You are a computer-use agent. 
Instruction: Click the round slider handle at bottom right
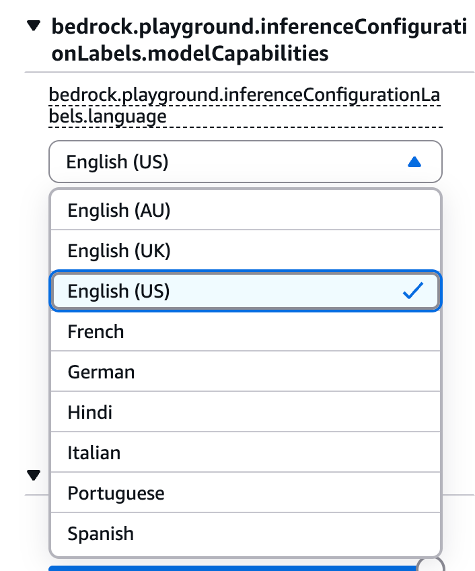431,566
